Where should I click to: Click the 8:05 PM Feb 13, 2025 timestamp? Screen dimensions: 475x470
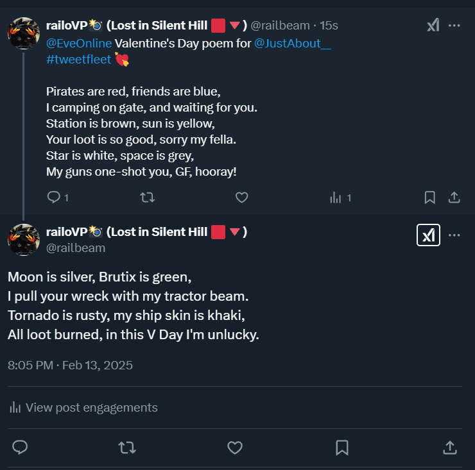[70, 365]
